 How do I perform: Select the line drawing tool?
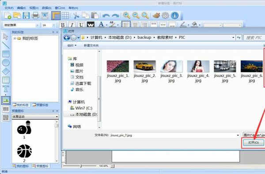pyautogui.click(x=6, y=45)
